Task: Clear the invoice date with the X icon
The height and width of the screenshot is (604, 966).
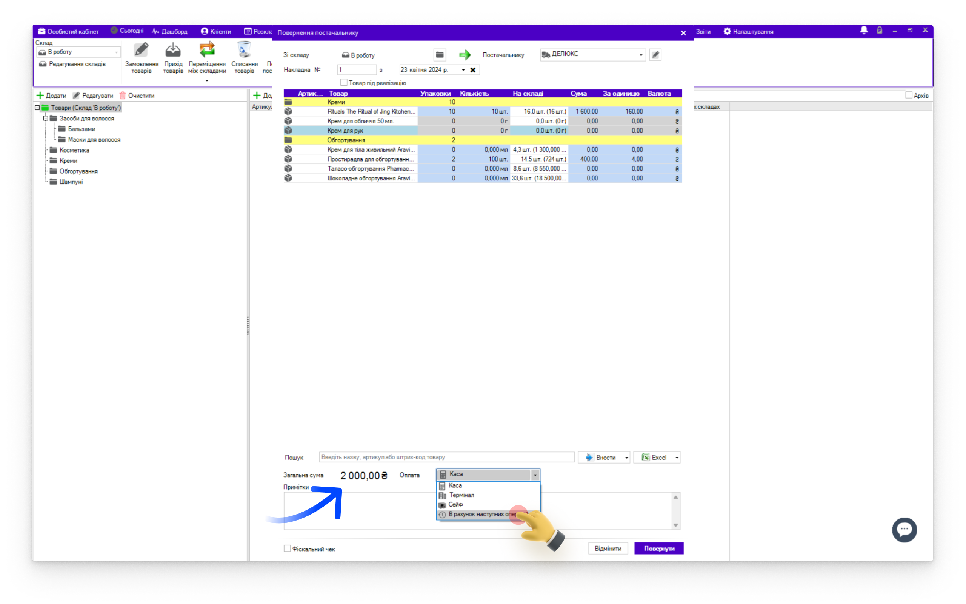Action: [473, 70]
